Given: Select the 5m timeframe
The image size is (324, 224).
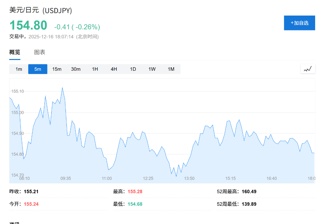Looking at the screenshot, I should click(x=38, y=69).
